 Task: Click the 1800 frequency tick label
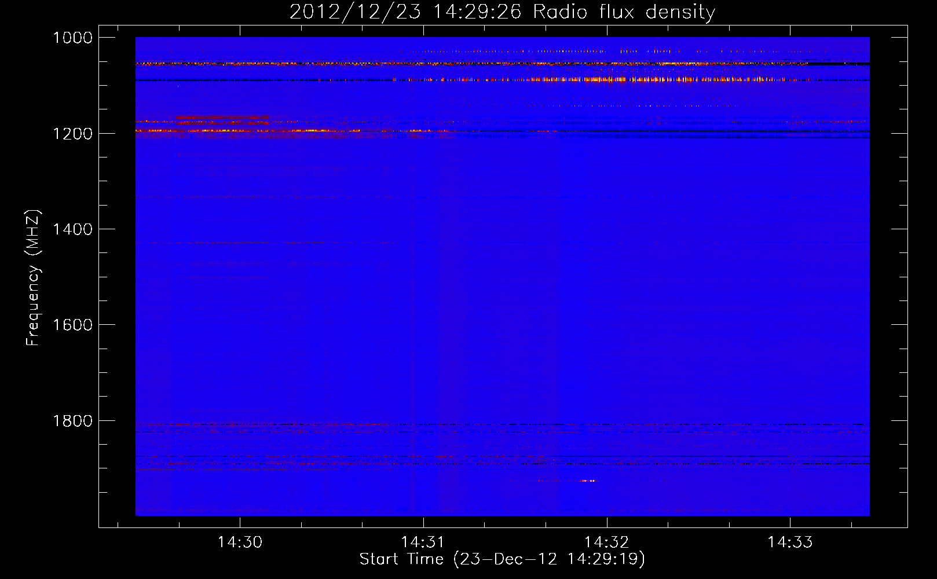pos(72,421)
